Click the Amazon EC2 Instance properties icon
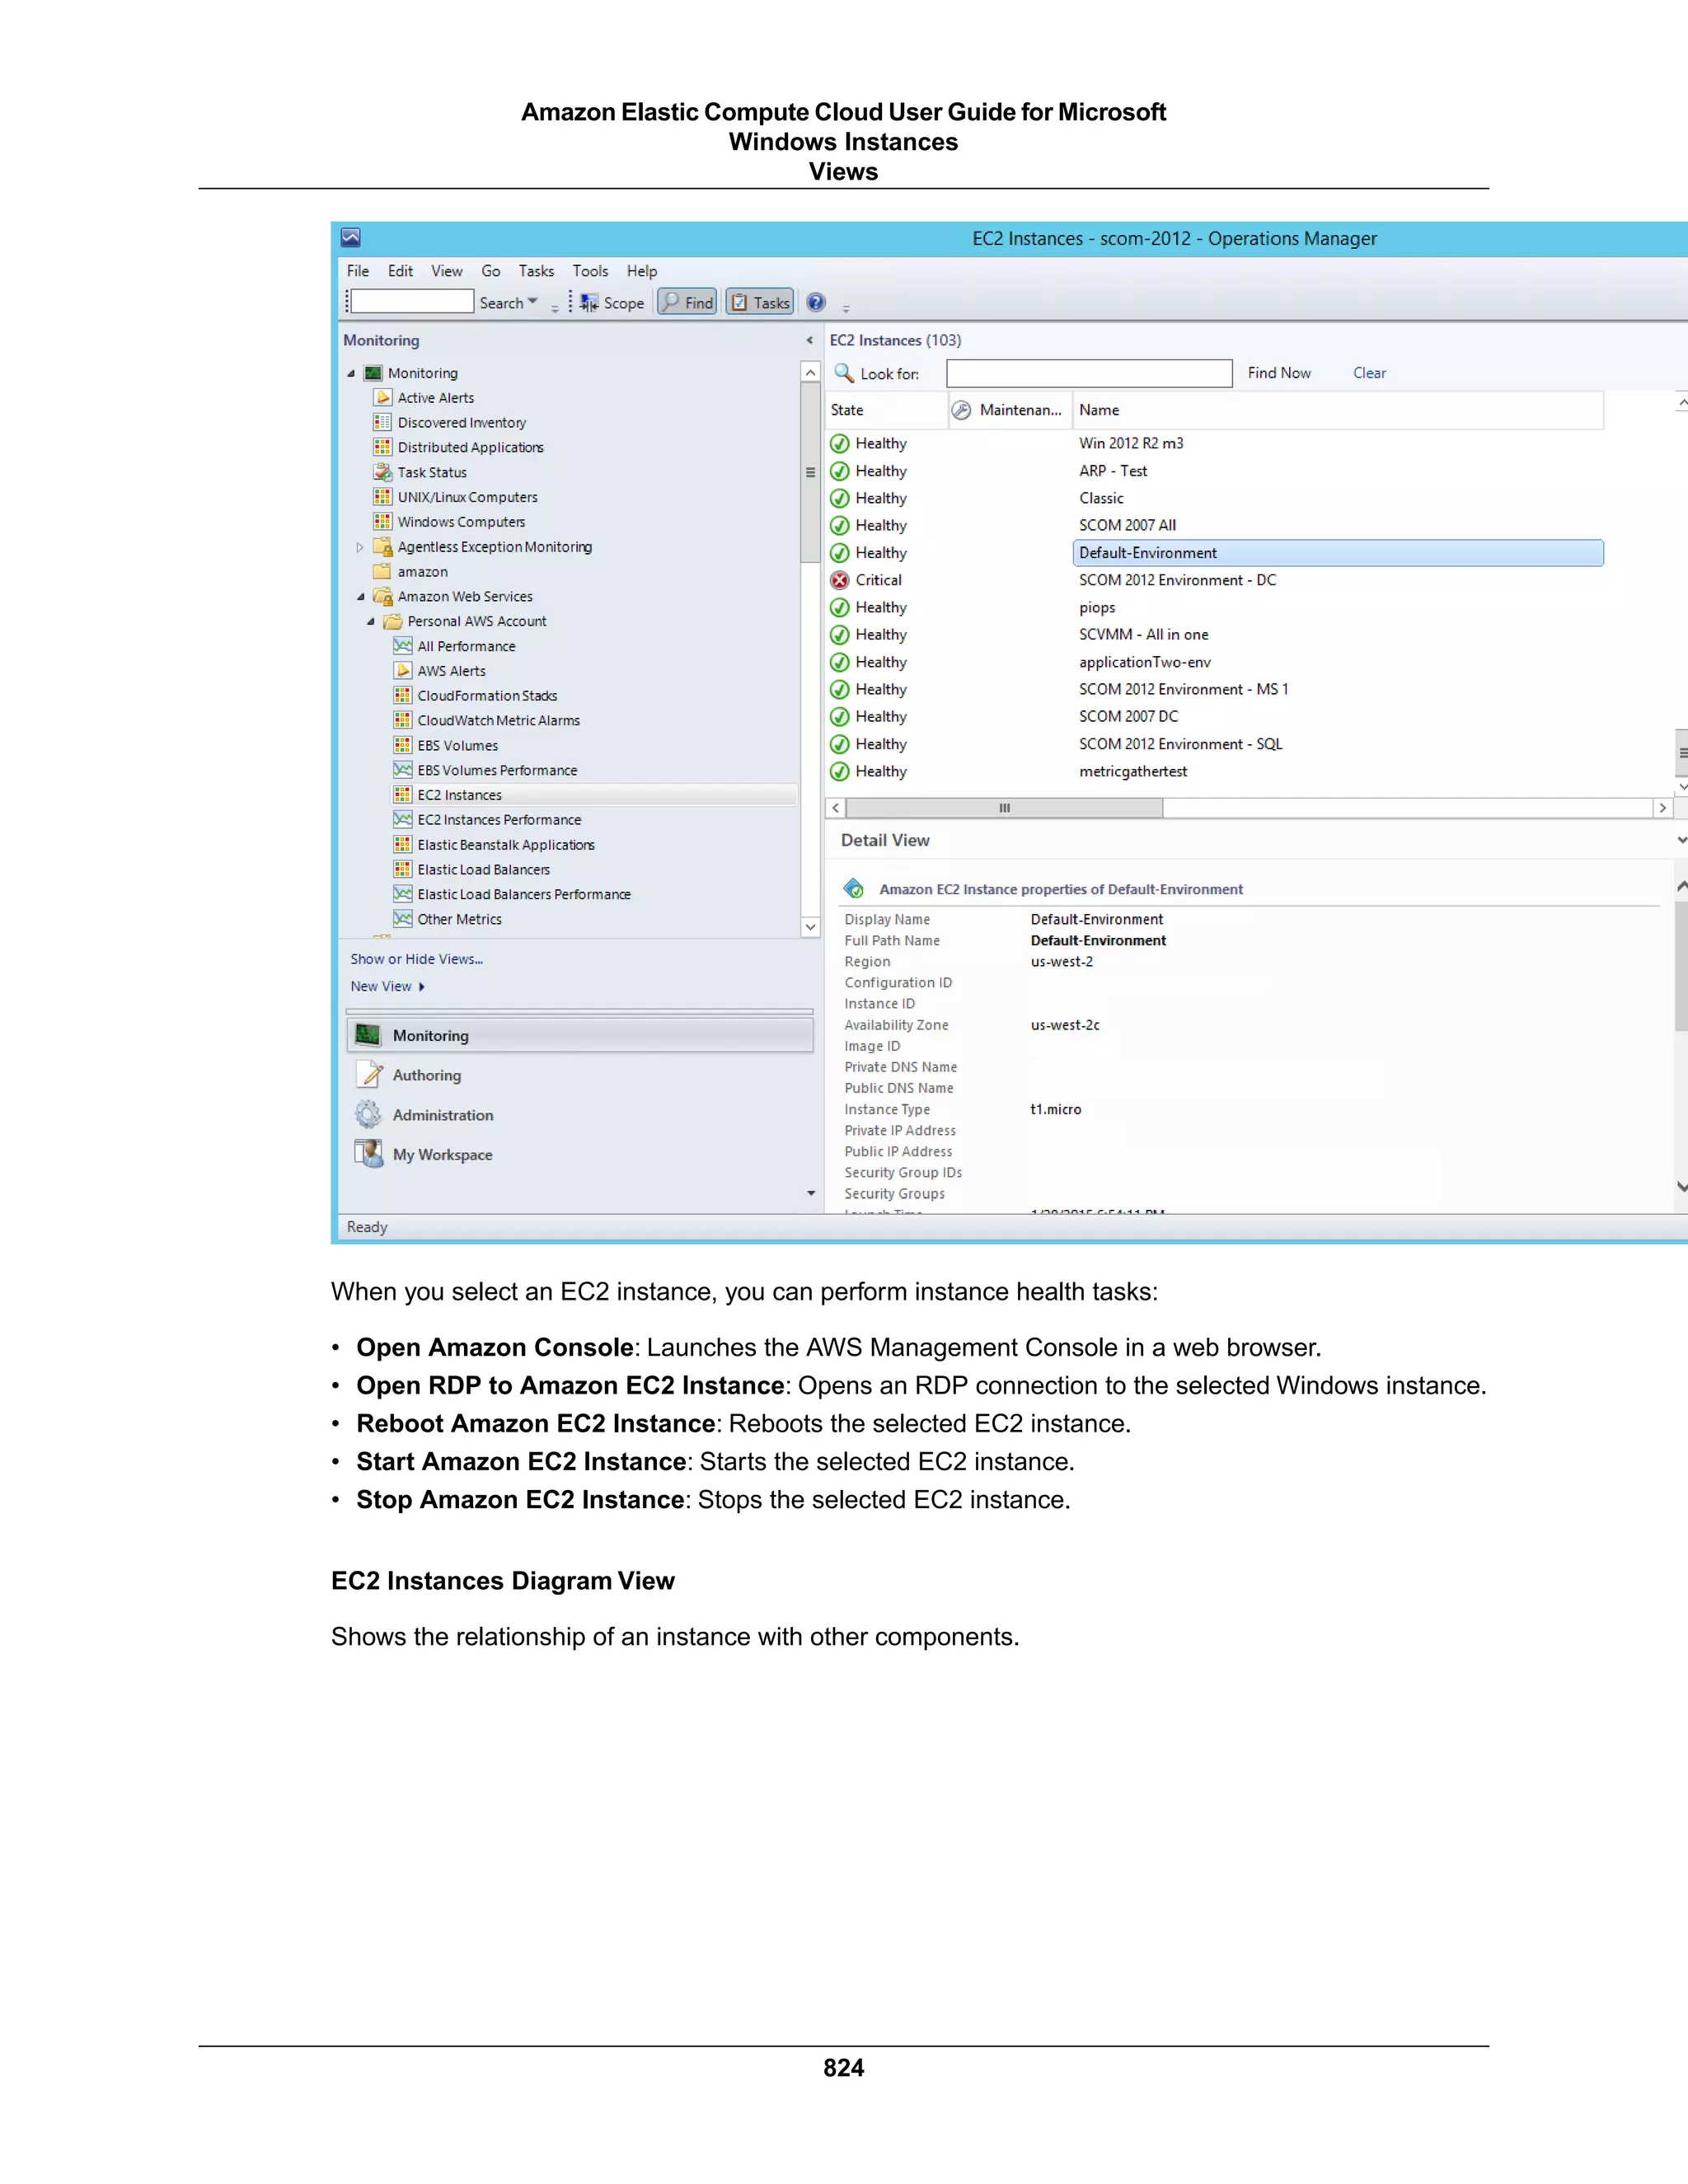Image resolution: width=1688 pixels, height=2184 pixels. 854,888
